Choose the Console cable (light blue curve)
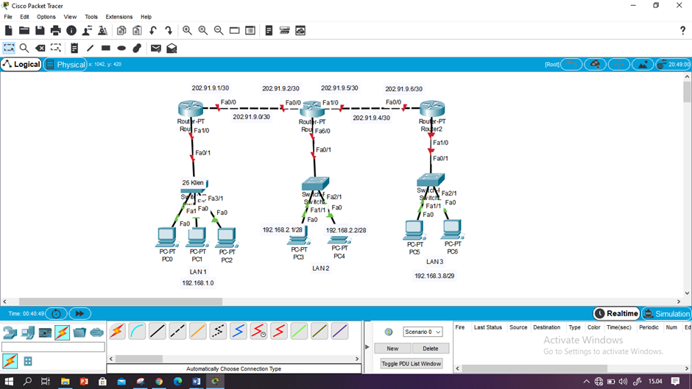This screenshot has width=692, height=389. click(137, 331)
